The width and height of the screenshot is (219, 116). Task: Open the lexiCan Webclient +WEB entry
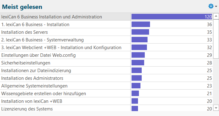[107, 48]
